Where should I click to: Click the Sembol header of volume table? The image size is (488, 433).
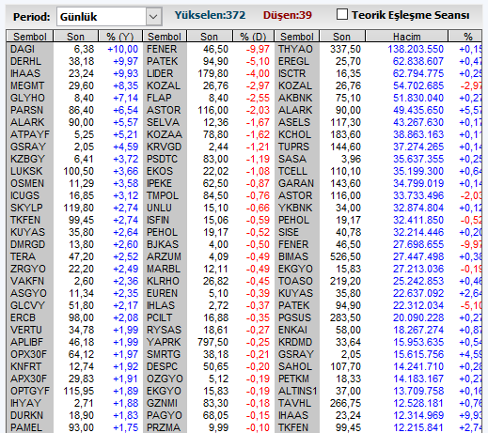coord(297,37)
